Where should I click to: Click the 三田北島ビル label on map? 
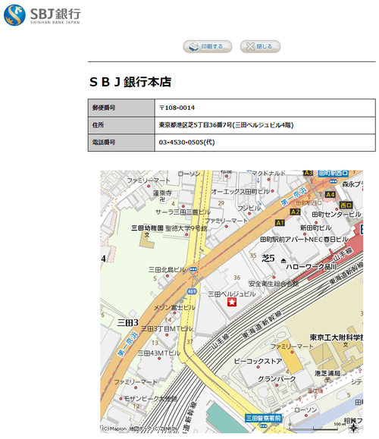(x=167, y=270)
